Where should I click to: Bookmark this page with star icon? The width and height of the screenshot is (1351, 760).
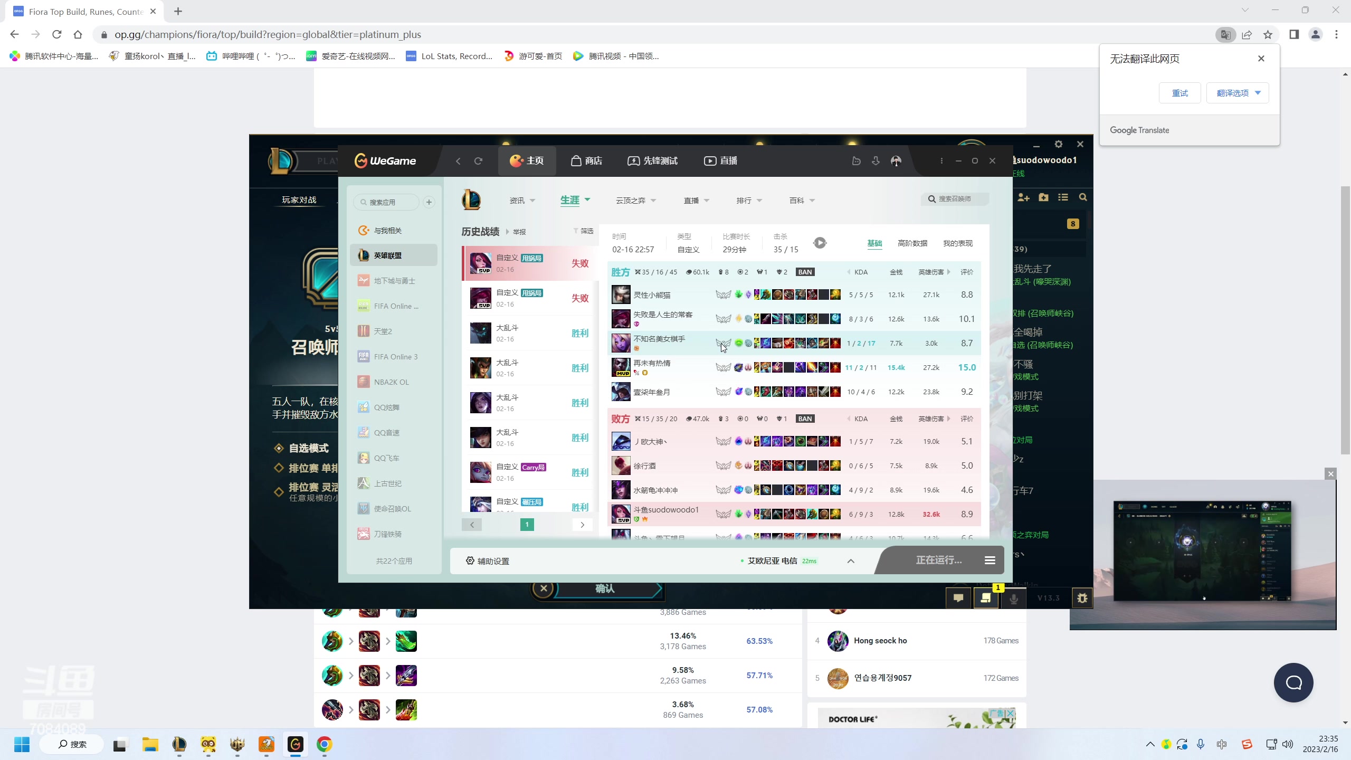pos(1268,35)
